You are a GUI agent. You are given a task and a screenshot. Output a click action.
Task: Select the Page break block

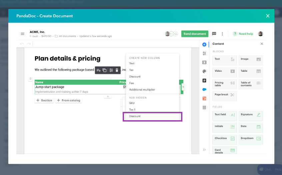[224, 96]
